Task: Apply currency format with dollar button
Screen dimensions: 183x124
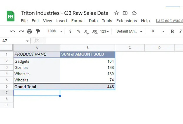Action: 70,32
